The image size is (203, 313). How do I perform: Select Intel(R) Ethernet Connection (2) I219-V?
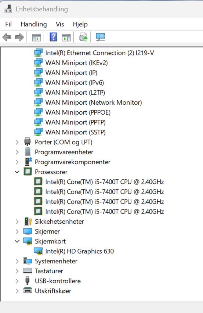click(100, 53)
